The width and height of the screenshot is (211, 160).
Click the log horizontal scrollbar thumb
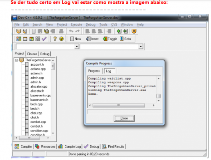[x=119, y=105]
